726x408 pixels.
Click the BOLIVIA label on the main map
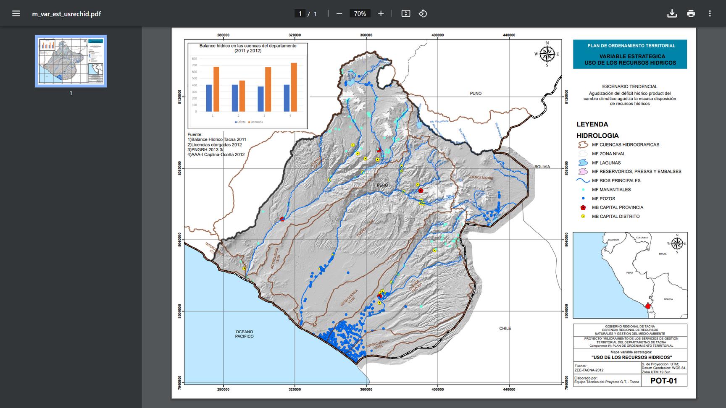point(542,167)
